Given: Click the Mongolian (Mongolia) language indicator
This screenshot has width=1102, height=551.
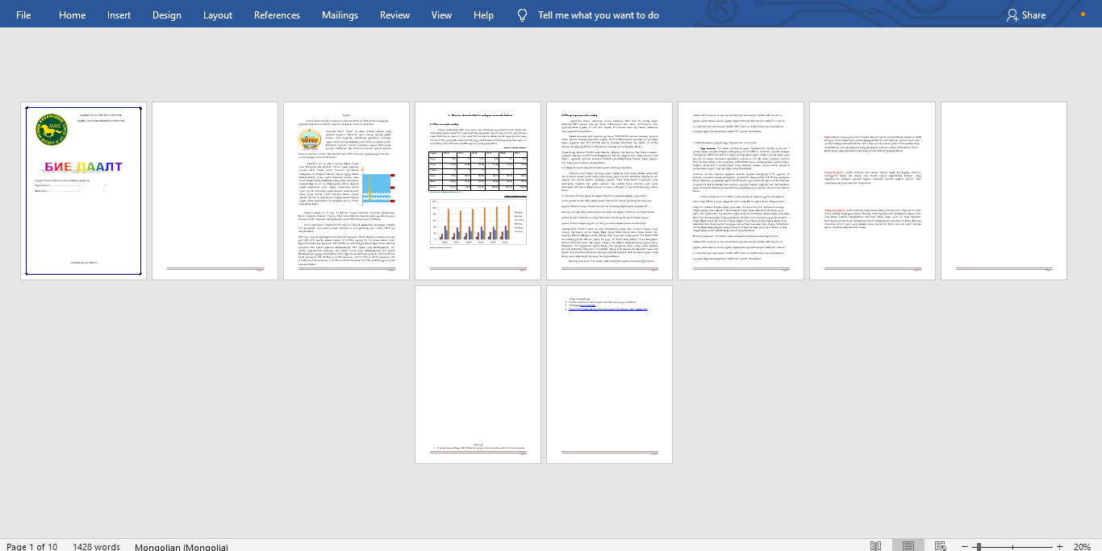Looking at the screenshot, I should point(182,546).
